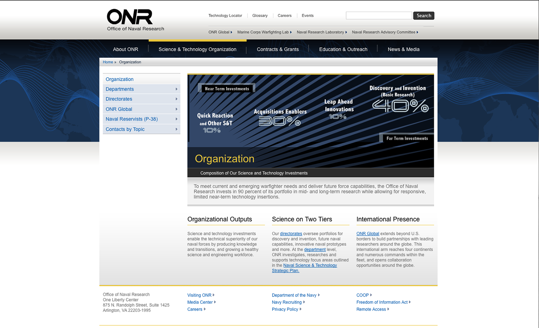The width and height of the screenshot is (539, 328).
Task: Expand ONR Global in the sidebar
Action: click(x=142, y=109)
